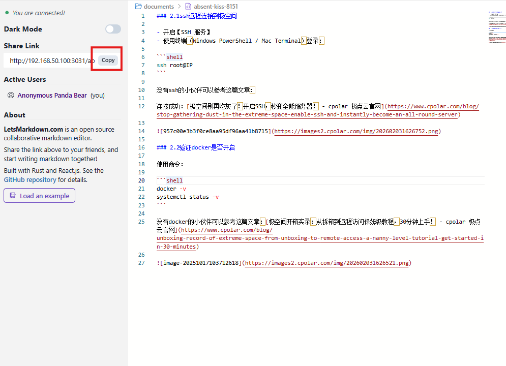The width and height of the screenshot is (506, 366).
Task: Click the file icon beside absent-kiss-8151
Action: coord(188,7)
